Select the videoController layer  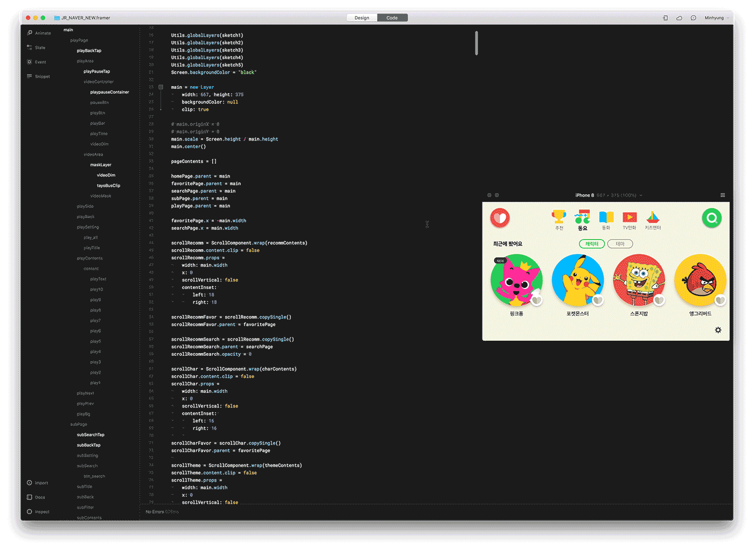tap(99, 82)
